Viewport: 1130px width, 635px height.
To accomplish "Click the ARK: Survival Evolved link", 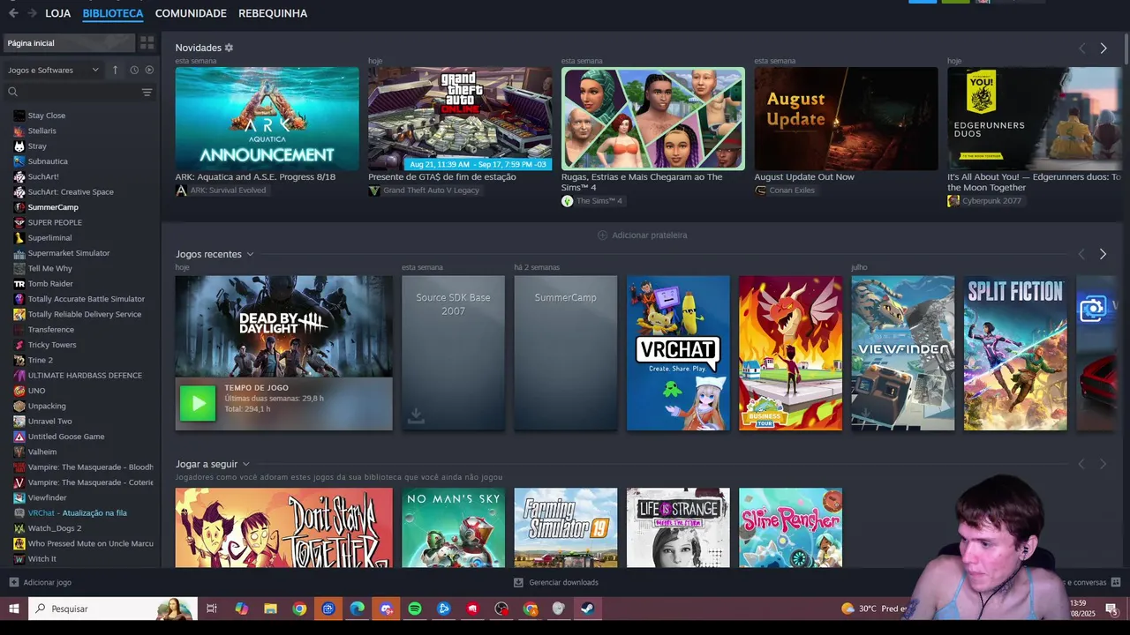I will pos(228,190).
